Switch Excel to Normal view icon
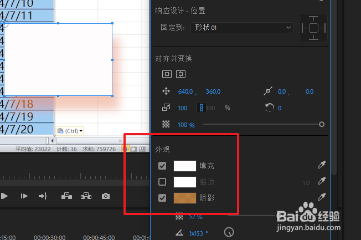Viewport: 361px width, 240px height. 126,149
